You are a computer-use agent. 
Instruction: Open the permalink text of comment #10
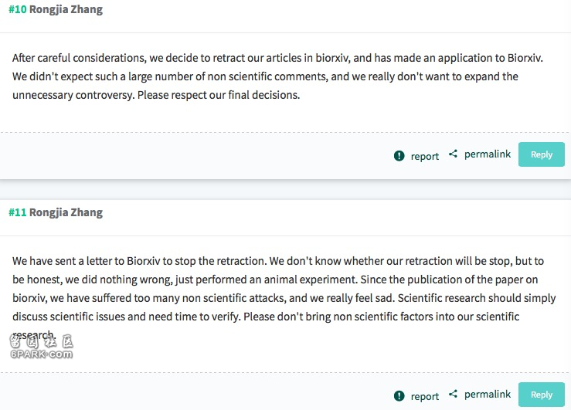pyautogui.click(x=488, y=154)
